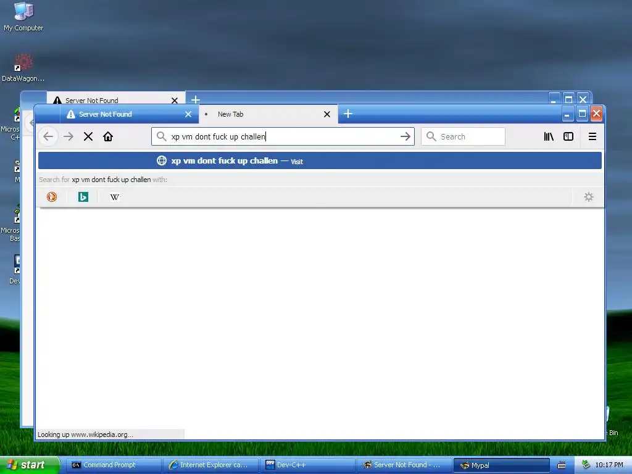Search with the Wikipedia W icon
632x474 pixels.
pos(114,197)
